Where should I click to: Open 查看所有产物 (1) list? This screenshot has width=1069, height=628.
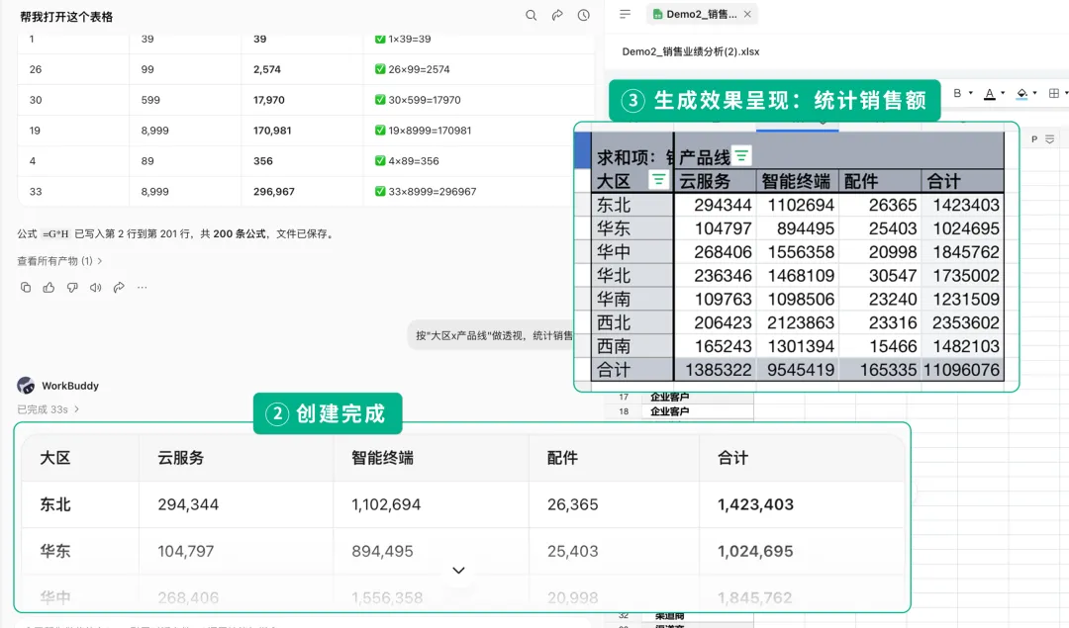[x=59, y=261]
